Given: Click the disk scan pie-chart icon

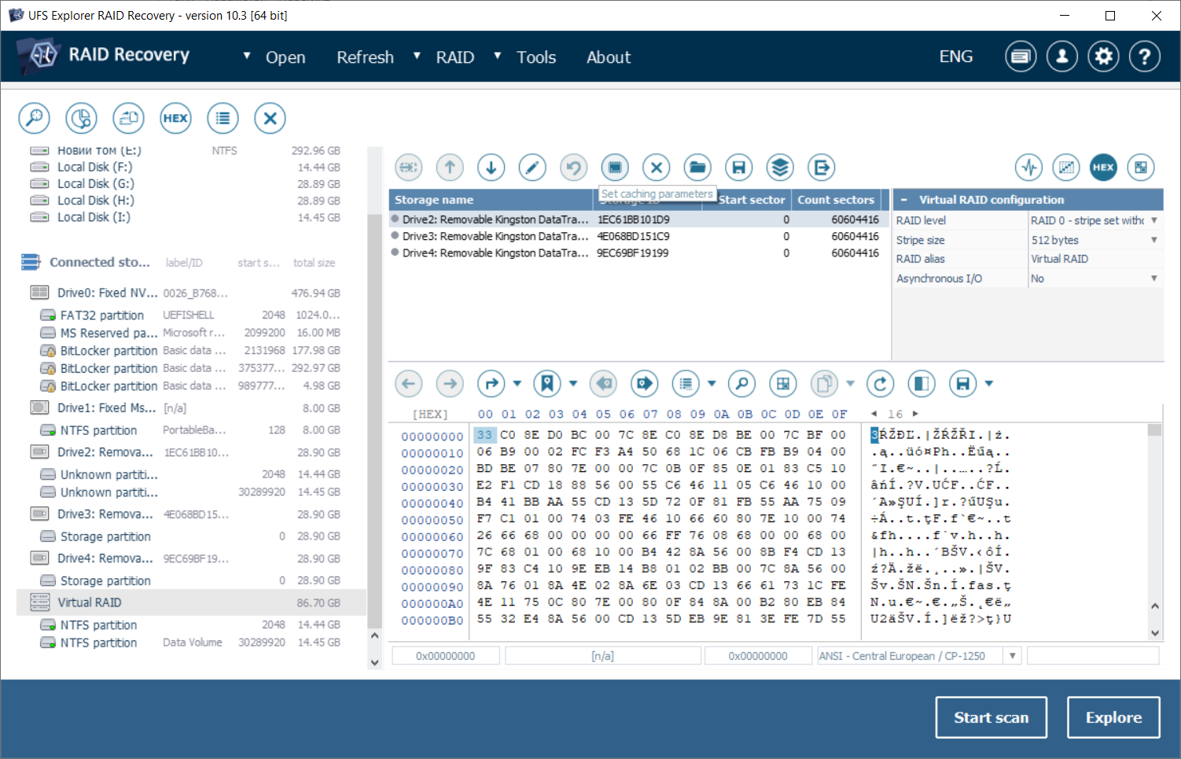Looking at the screenshot, I should point(81,119).
